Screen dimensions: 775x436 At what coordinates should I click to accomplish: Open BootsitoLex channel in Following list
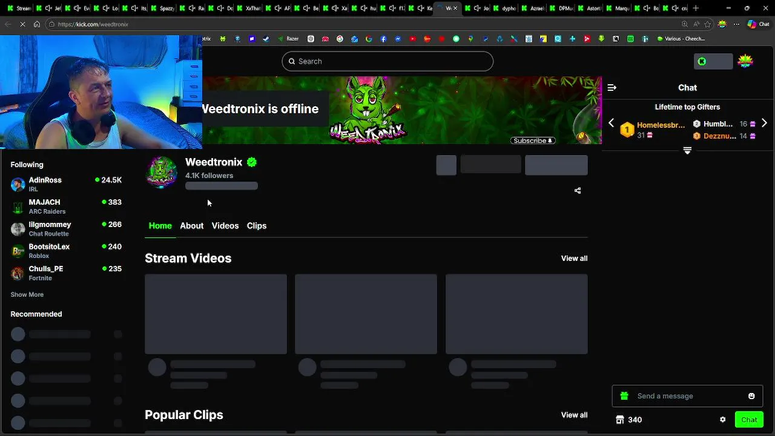pos(66,251)
